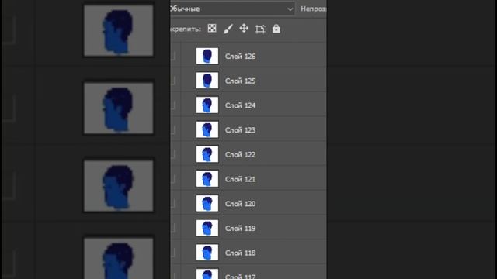This screenshot has height=279, width=497.
Task: Lock transparent pixels checkerboard icon
Action: coord(212,29)
